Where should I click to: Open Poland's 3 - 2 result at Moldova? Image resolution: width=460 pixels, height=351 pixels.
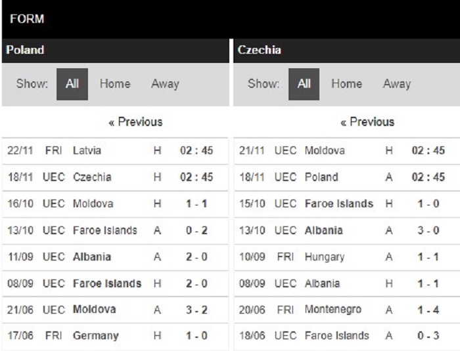(x=196, y=310)
